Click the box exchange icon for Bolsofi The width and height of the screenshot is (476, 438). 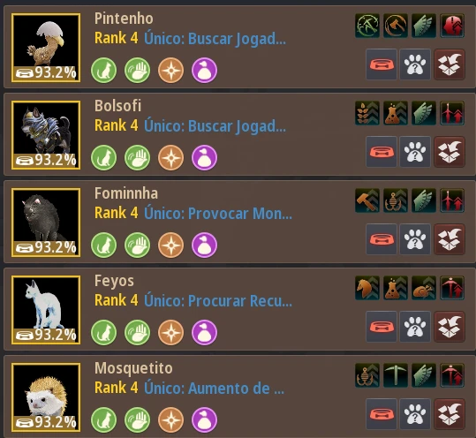pos(450,152)
